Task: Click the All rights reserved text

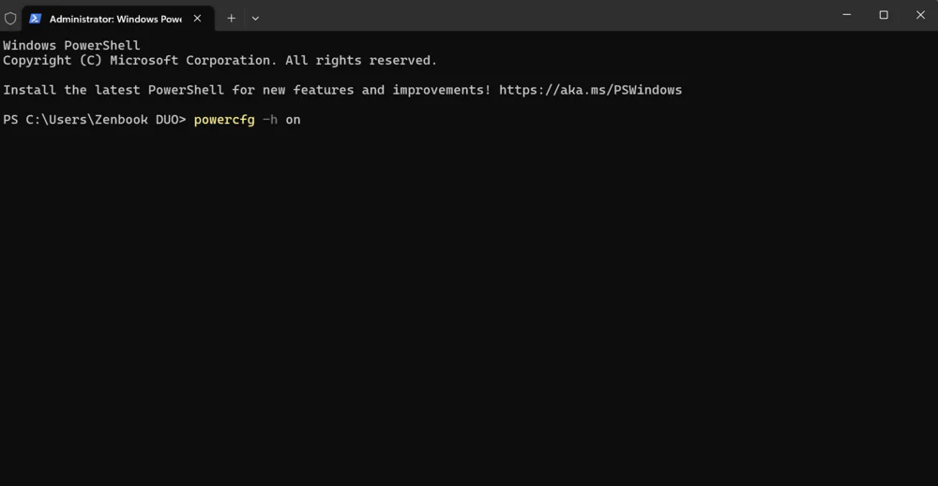Action: coord(361,60)
